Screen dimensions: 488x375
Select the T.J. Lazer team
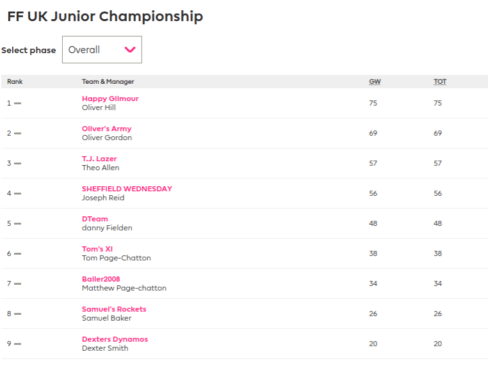coord(99,159)
